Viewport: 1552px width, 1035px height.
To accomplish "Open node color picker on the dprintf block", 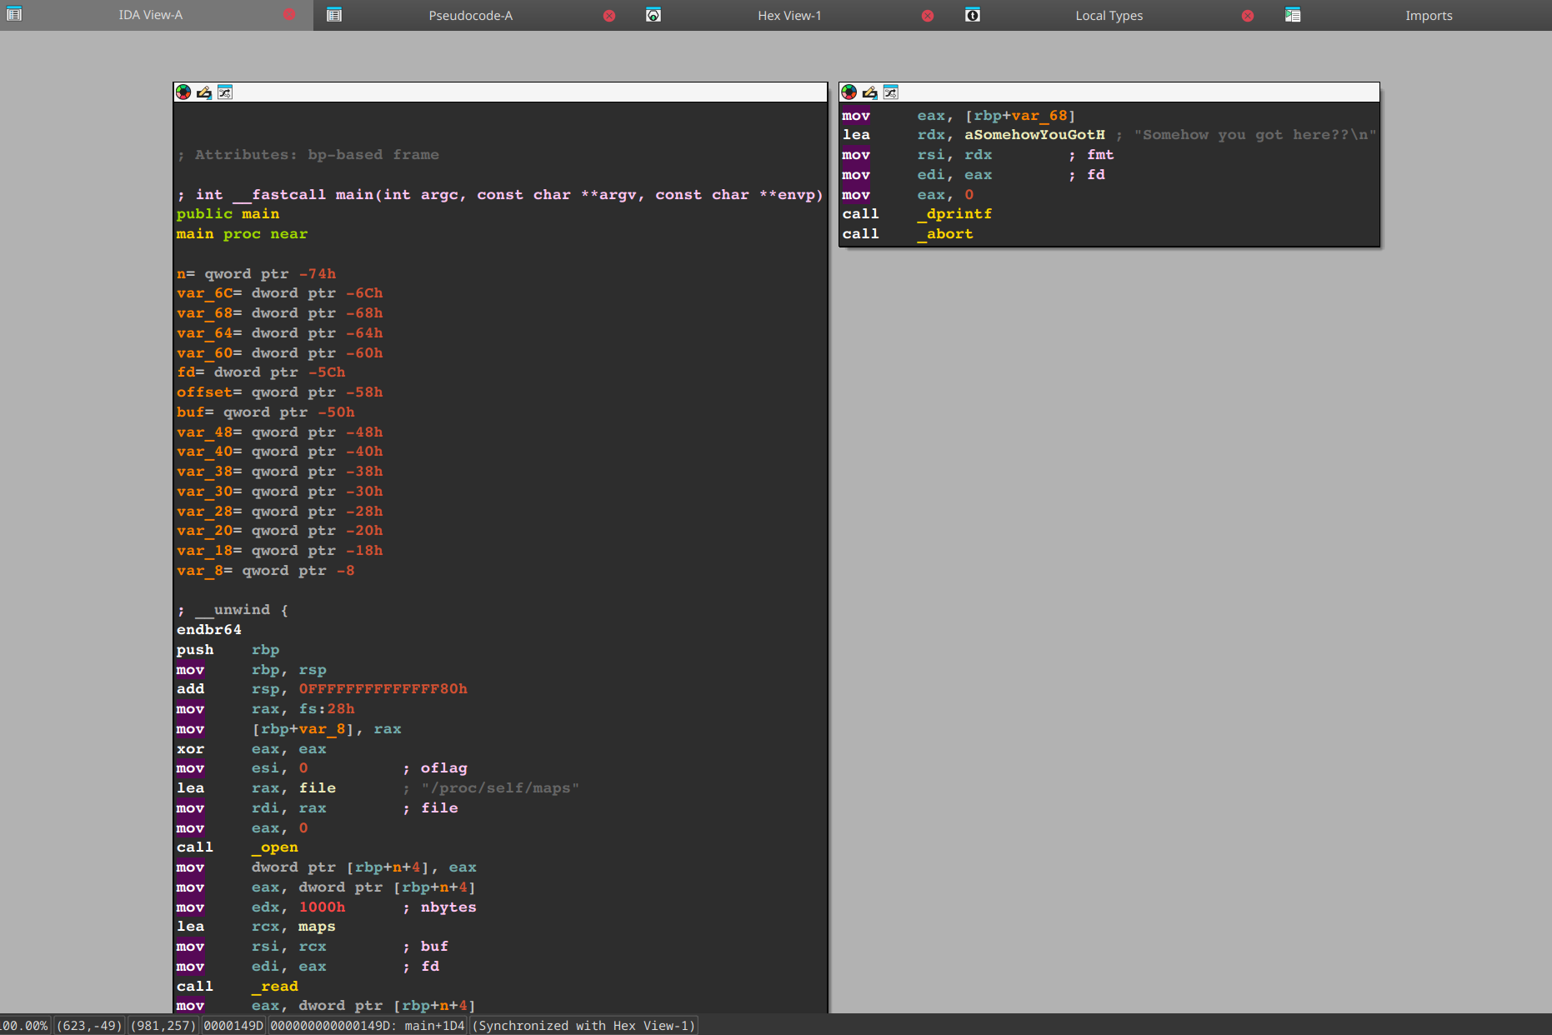I will click(x=849, y=92).
